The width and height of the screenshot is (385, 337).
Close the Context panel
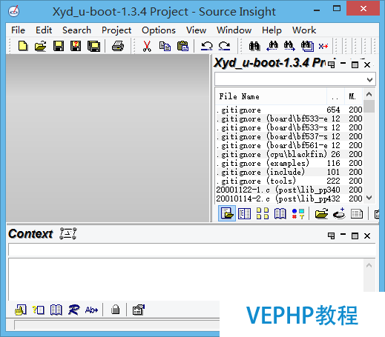click(x=367, y=236)
